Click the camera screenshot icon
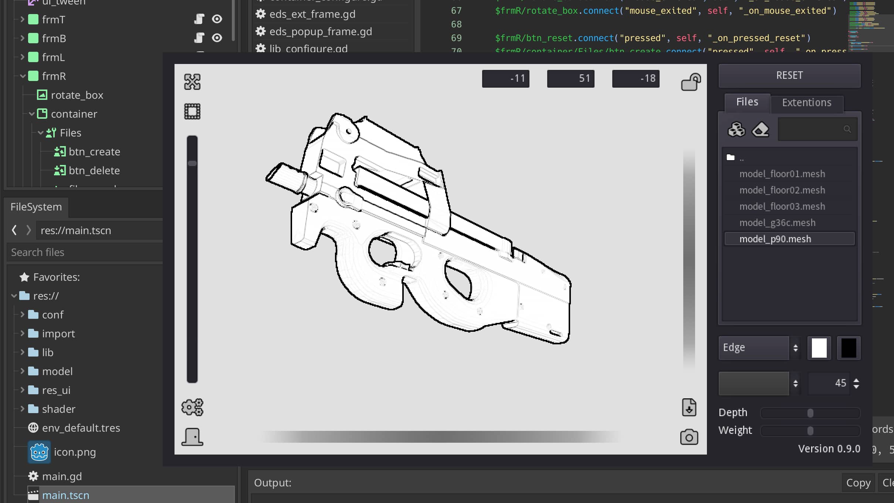 tap(689, 437)
